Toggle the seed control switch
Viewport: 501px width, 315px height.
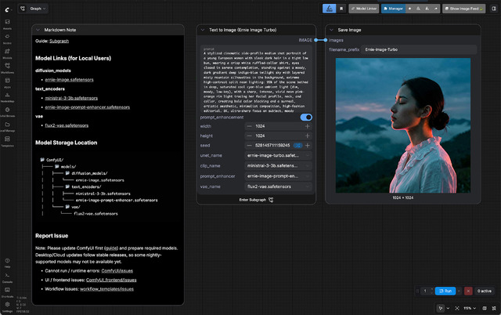click(x=297, y=145)
